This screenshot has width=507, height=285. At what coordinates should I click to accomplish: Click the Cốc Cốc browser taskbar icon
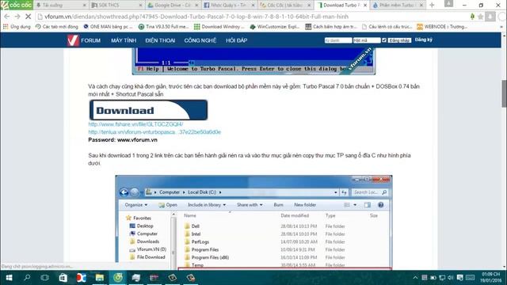click(118, 278)
